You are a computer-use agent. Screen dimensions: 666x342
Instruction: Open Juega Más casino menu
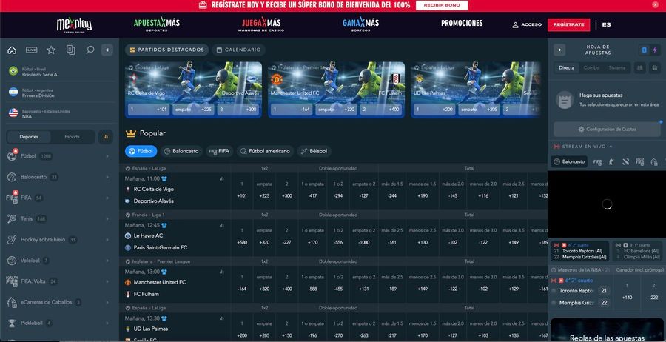click(x=261, y=24)
